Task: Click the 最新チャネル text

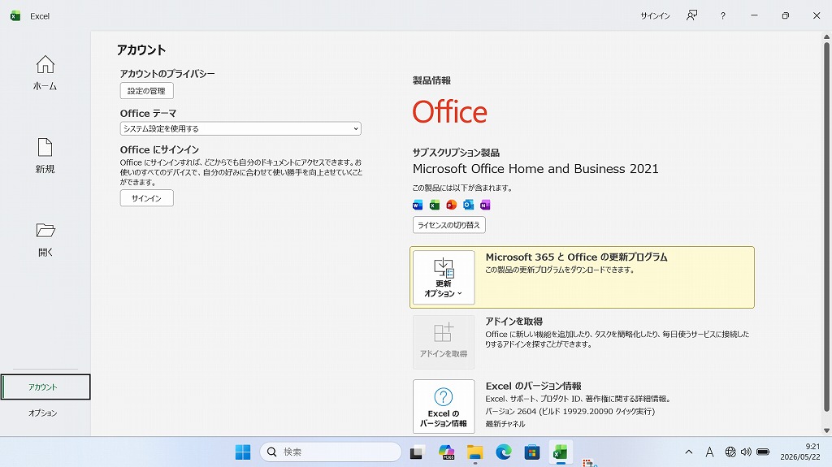Action: click(505, 424)
